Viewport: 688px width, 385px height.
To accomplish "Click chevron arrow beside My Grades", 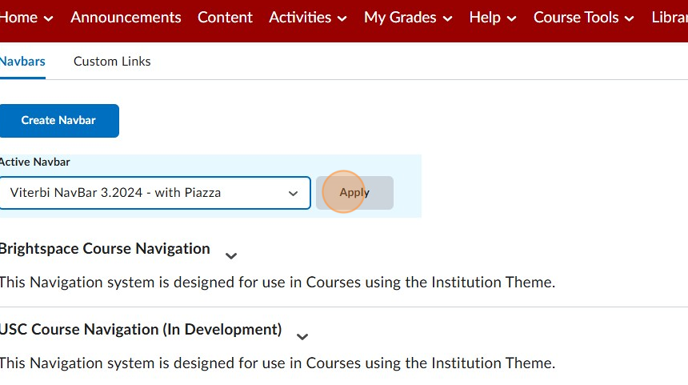I will click(x=447, y=18).
